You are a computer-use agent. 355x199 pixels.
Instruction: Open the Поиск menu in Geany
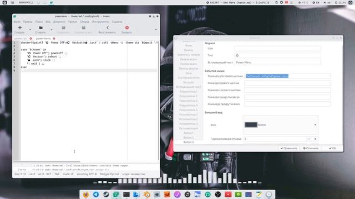click(x=39, y=22)
